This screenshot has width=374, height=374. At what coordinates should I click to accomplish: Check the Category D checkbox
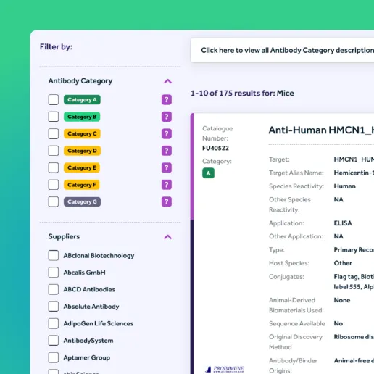(53, 151)
